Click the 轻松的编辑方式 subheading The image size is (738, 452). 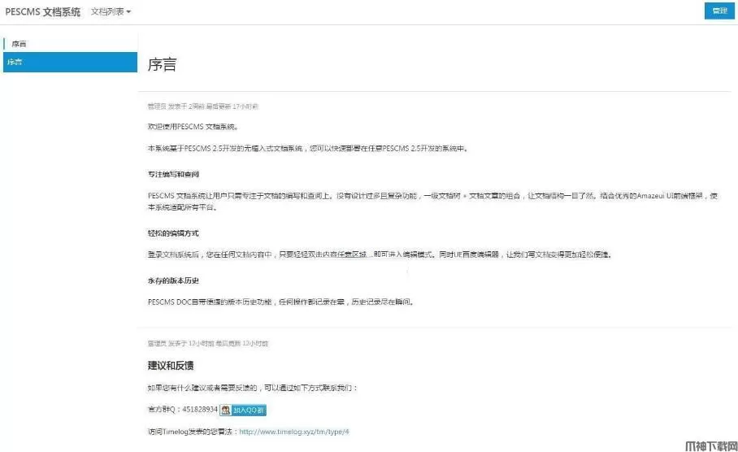173,233
